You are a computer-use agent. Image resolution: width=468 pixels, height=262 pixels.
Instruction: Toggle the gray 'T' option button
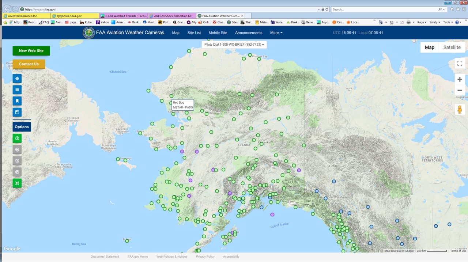coord(17,161)
